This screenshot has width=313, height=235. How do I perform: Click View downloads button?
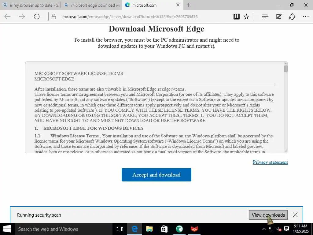tap(268, 215)
